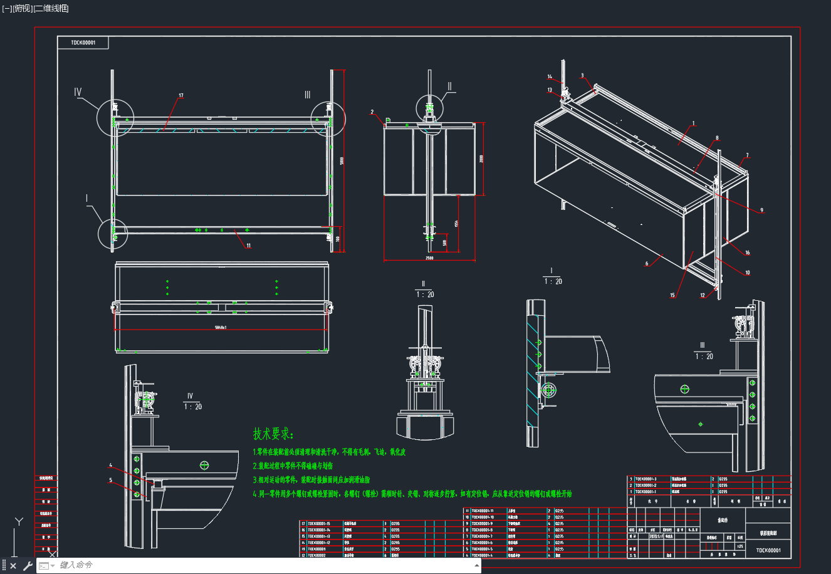Screen dimensions: 831x574
Task: Select balloon number 13 in isometric view
Action: 550,90
